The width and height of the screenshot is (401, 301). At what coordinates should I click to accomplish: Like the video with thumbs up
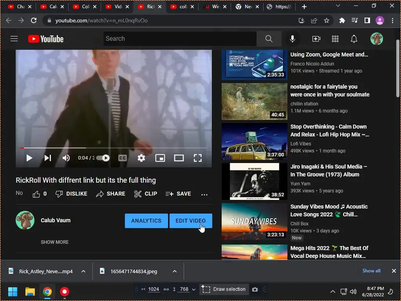click(40, 194)
